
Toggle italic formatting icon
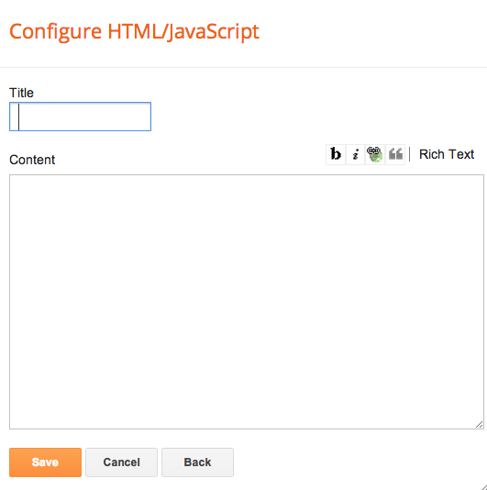[x=355, y=154]
